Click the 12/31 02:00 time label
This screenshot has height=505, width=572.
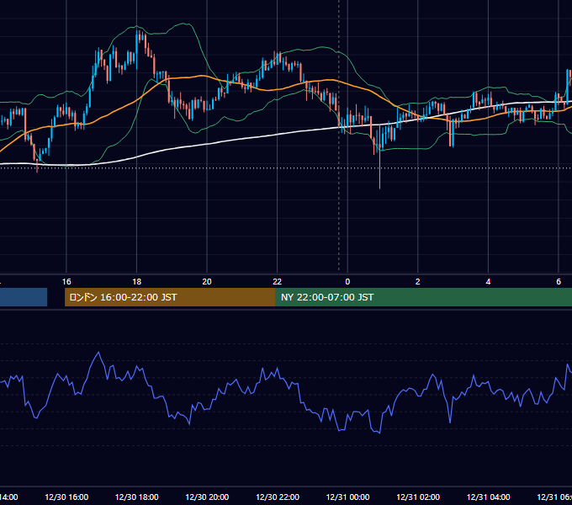[x=418, y=497]
